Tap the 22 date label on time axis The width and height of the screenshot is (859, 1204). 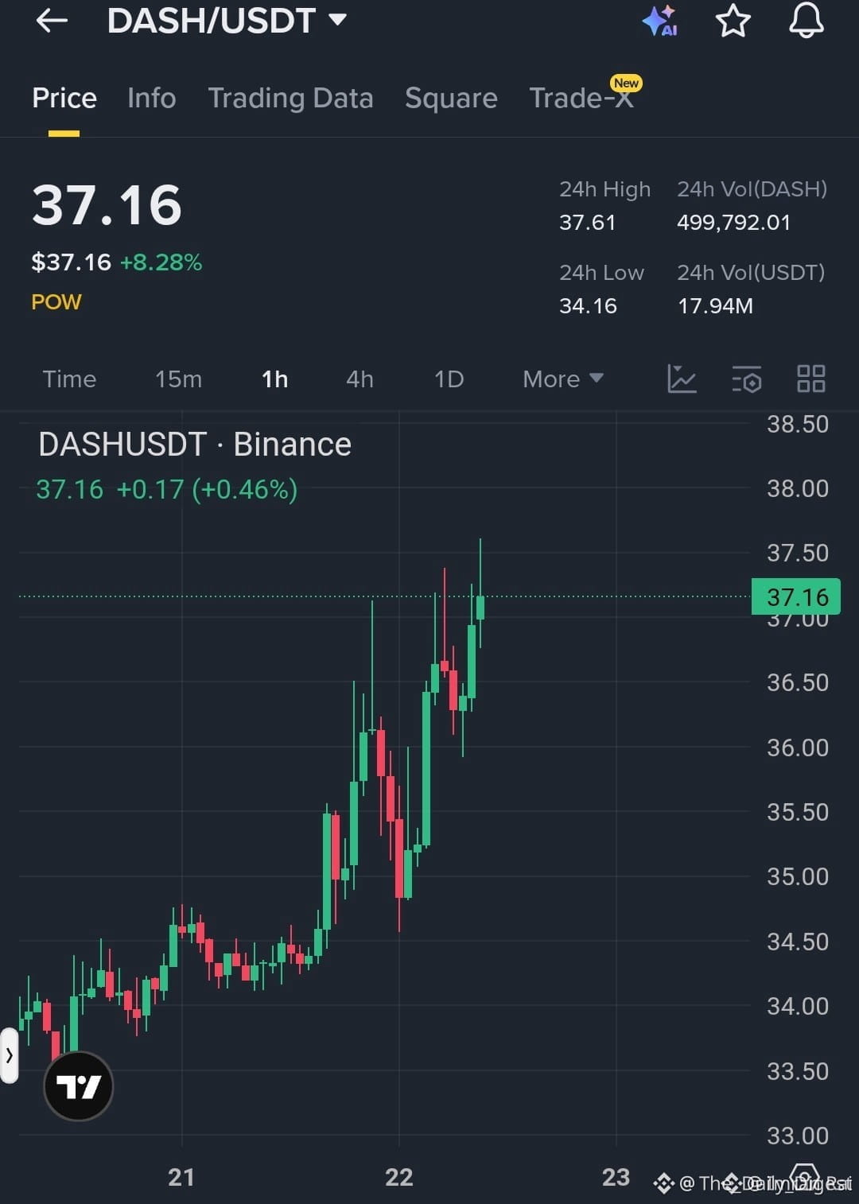[399, 1178]
